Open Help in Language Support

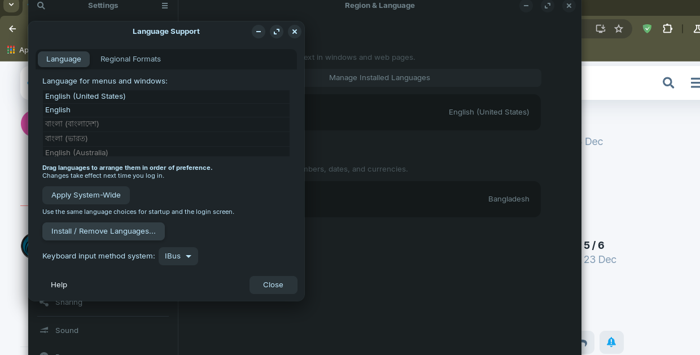pyautogui.click(x=59, y=285)
